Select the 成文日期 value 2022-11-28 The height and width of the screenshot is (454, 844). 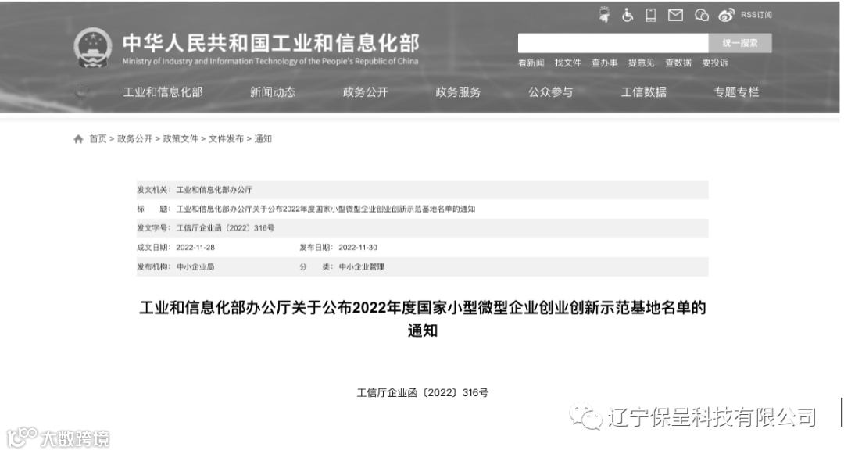195,248
